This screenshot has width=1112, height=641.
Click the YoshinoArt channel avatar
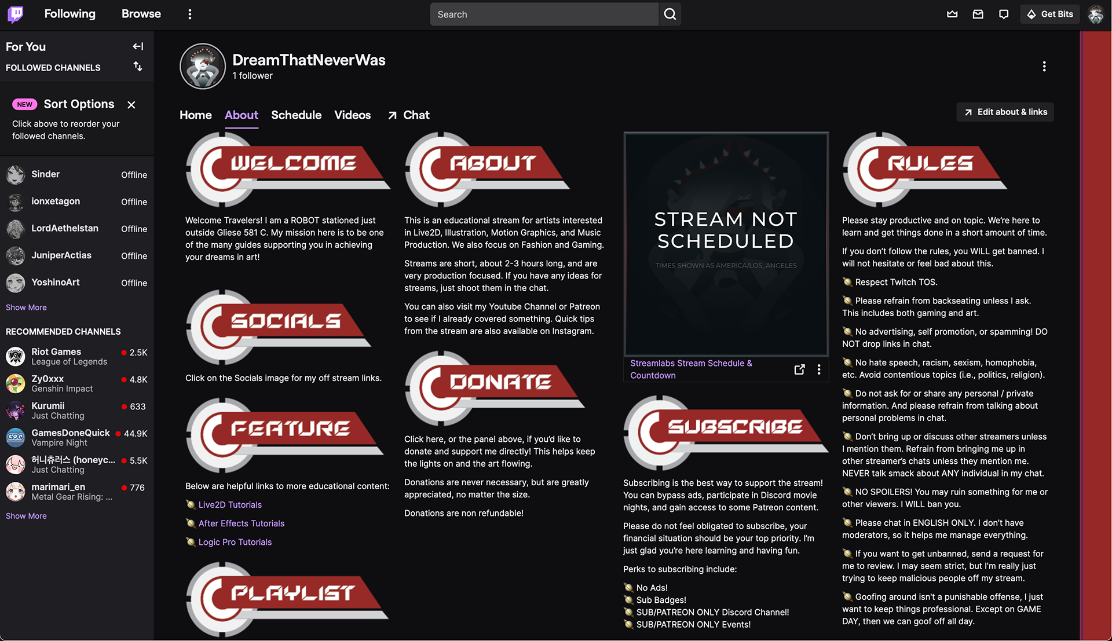click(x=16, y=283)
